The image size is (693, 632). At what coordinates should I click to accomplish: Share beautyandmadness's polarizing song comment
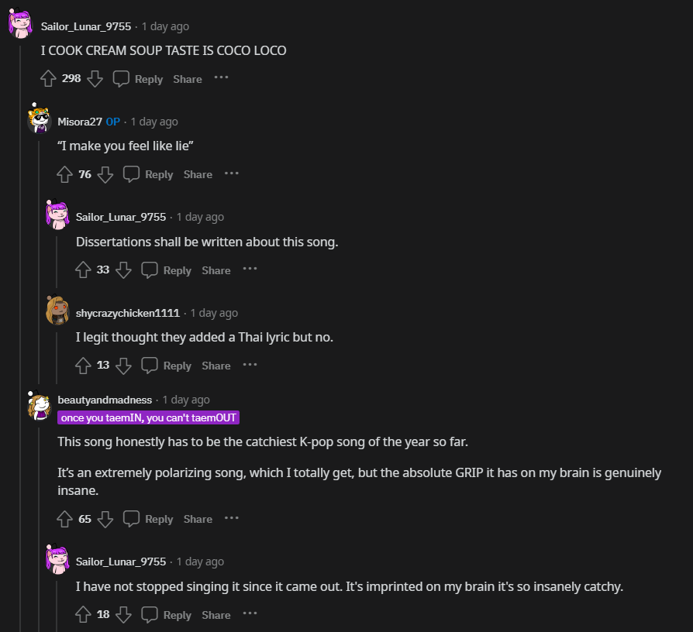click(198, 519)
